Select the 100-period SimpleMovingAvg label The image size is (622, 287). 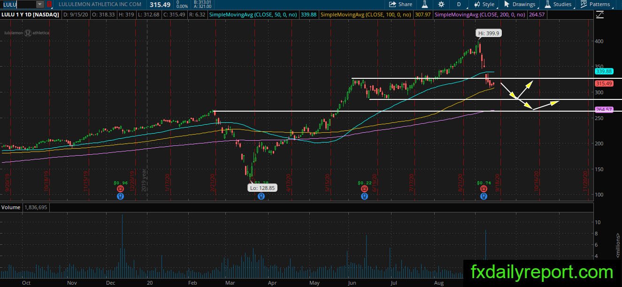[x=366, y=15]
